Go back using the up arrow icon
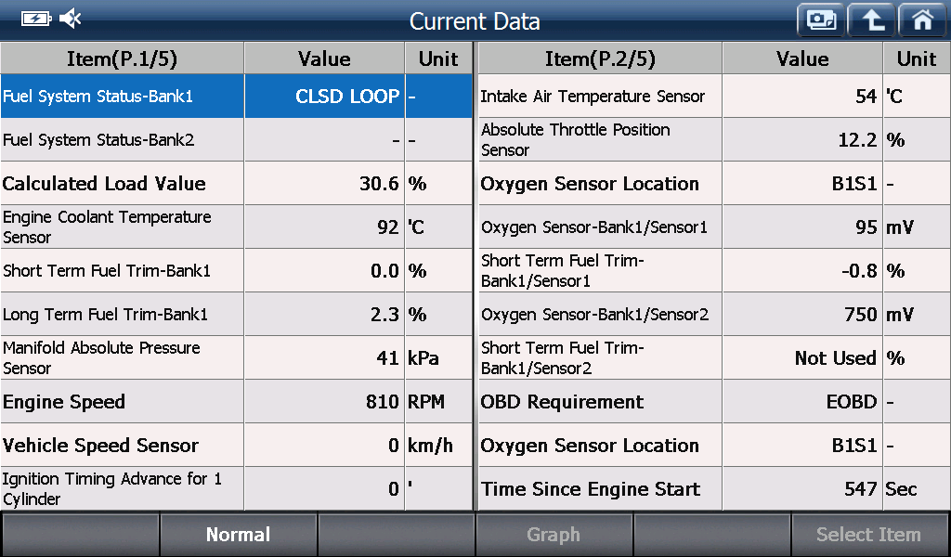 [x=871, y=20]
